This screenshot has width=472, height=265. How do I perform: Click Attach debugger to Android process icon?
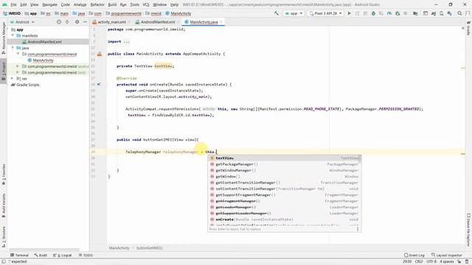pyautogui.click(x=398, y=13)
